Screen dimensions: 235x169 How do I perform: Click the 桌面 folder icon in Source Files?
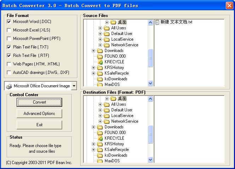113,22
